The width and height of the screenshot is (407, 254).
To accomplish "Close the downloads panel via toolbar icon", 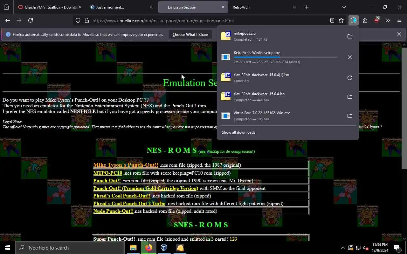I will [354, 20].
